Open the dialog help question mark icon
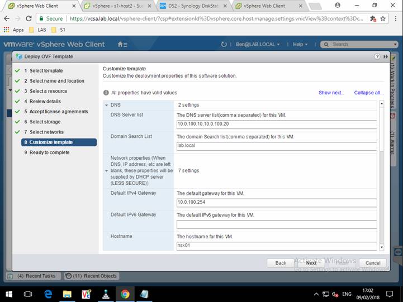 pos(377,56)
